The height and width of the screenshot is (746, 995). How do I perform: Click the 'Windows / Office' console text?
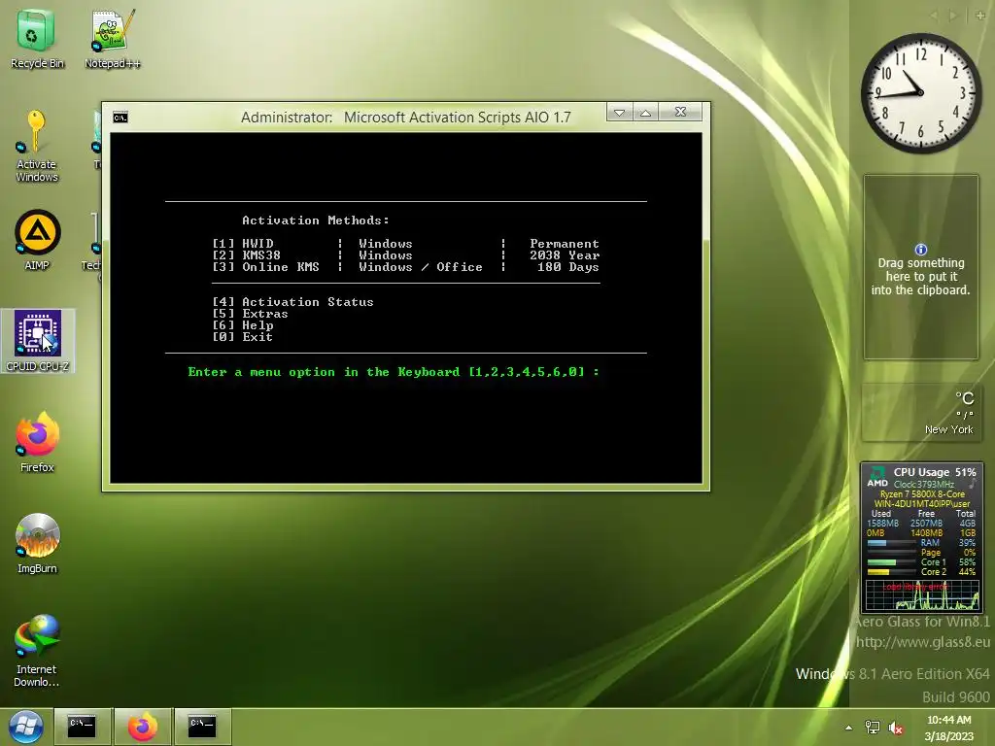[420, 267]
